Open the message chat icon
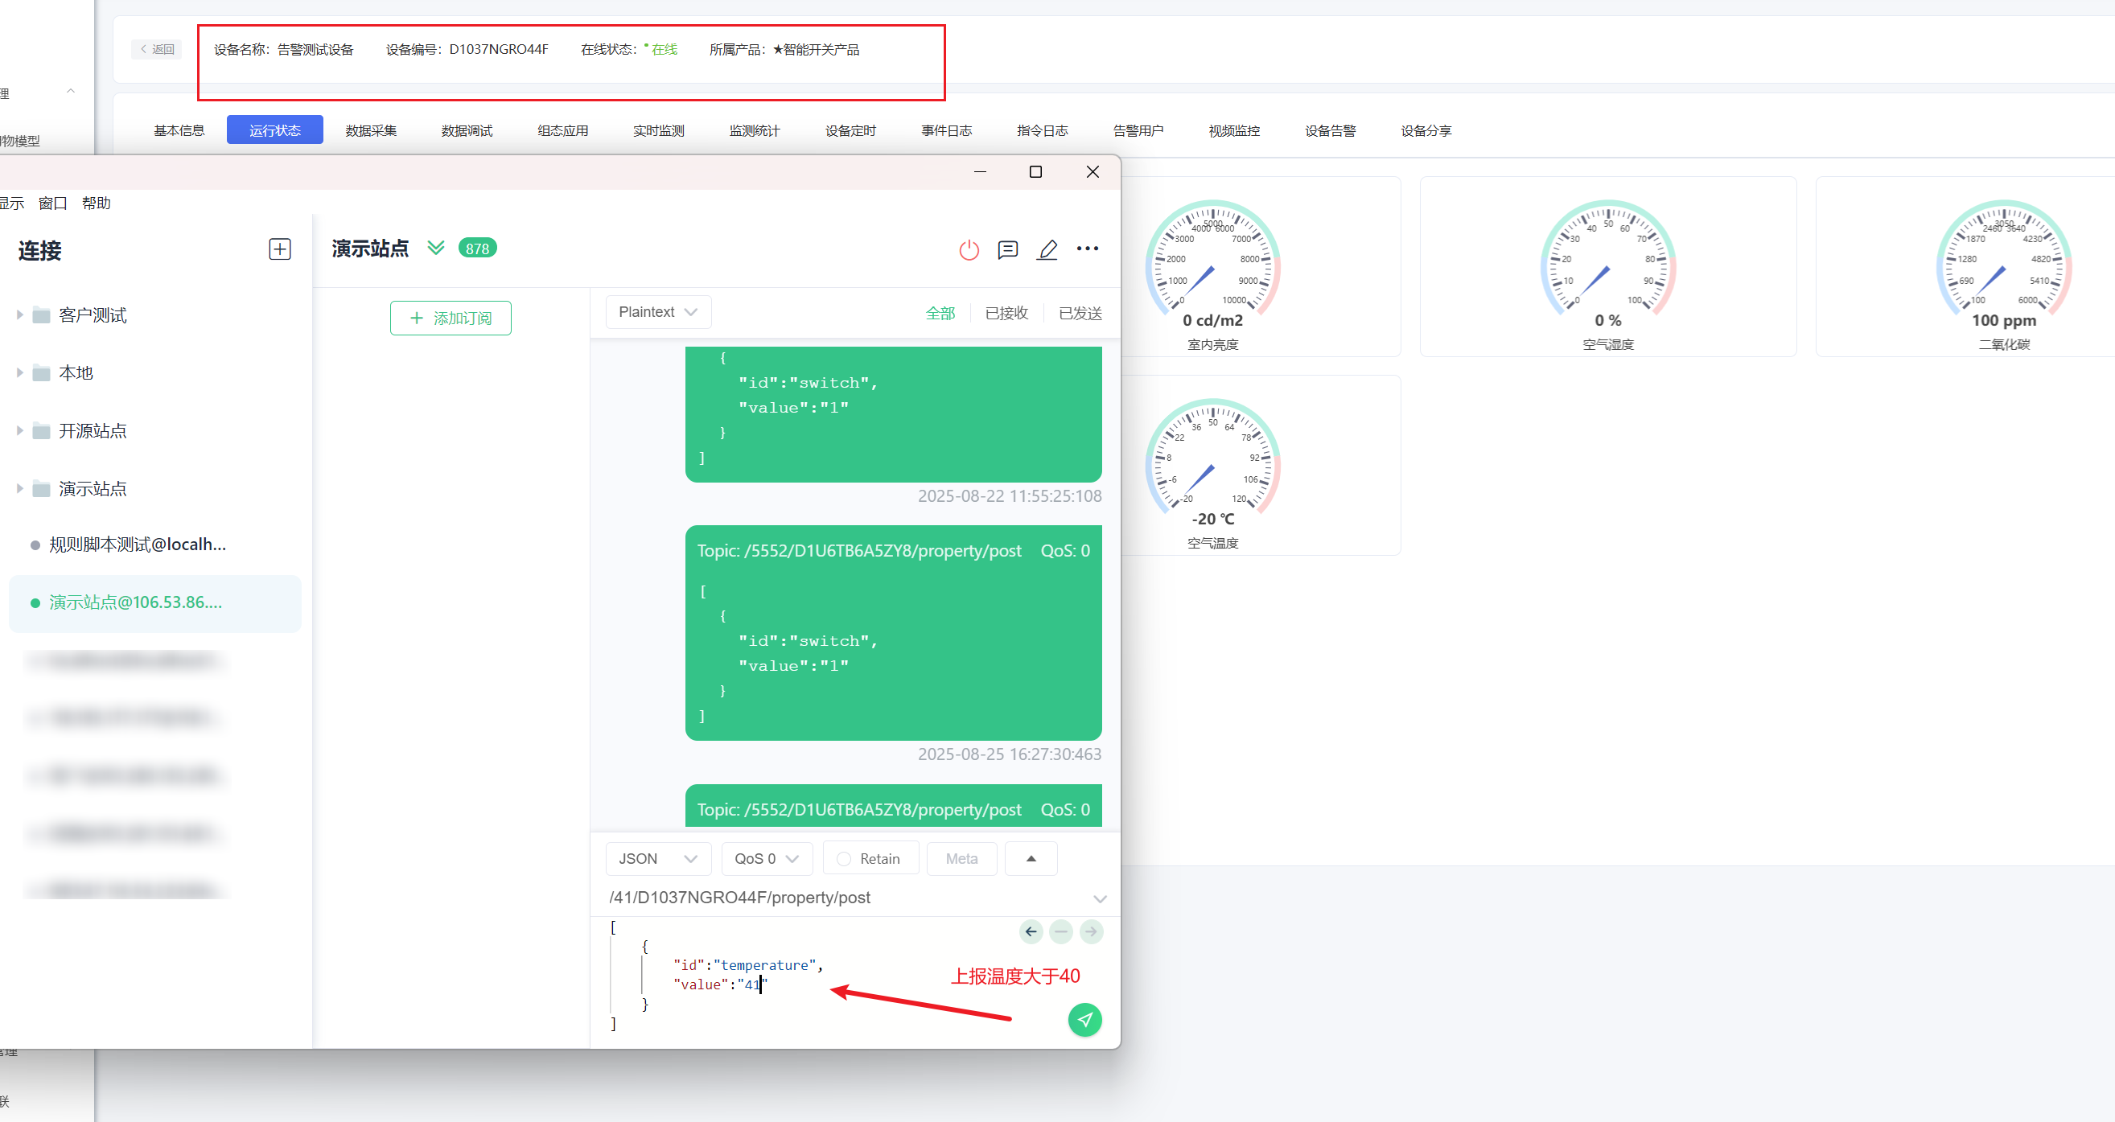2115x1122 pixels. pos(1007,249)
